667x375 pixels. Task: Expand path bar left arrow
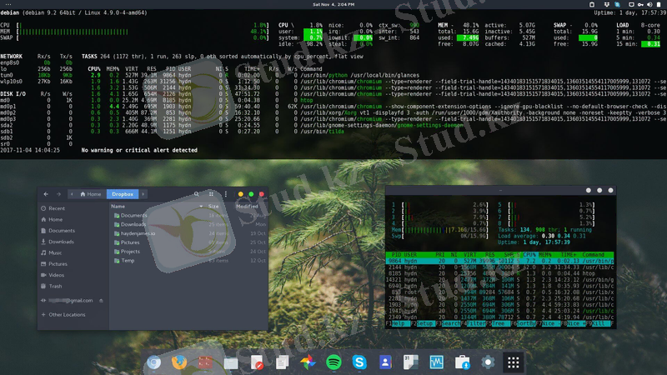tap(72, 194)
